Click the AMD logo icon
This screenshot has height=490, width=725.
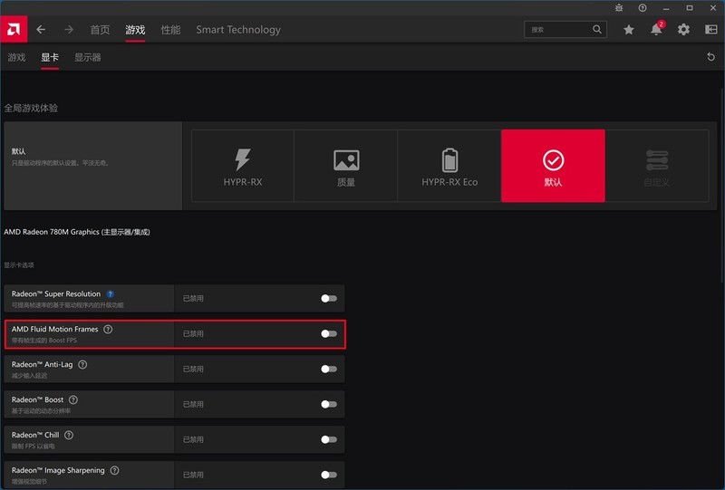[14, 30]
